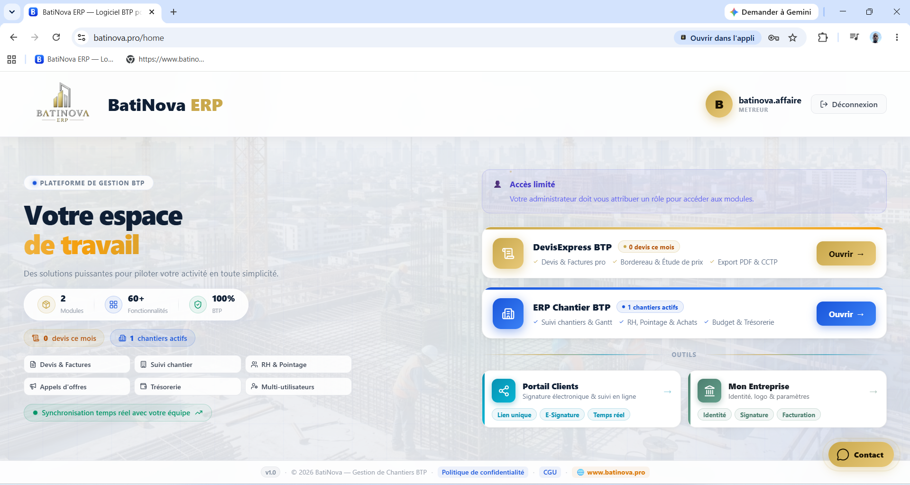
Task: Select the Multi-utilisateurs feature chip
Action: [298, 387]
